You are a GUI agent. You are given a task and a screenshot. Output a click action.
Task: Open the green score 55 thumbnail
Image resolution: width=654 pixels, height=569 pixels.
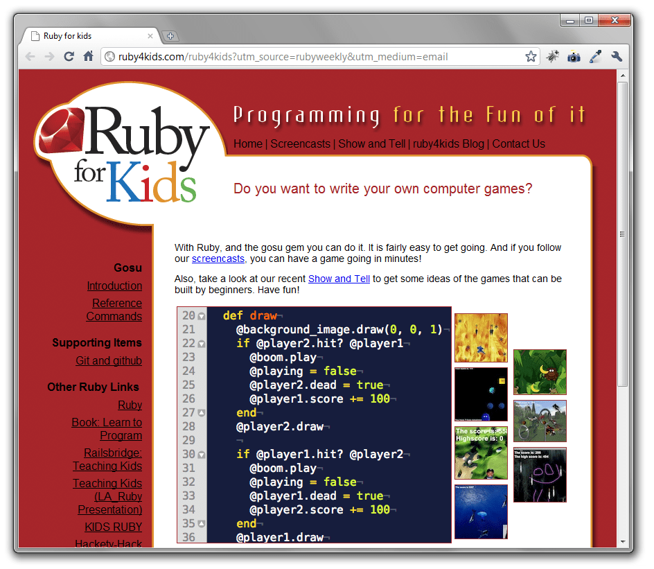pos(481,453)
